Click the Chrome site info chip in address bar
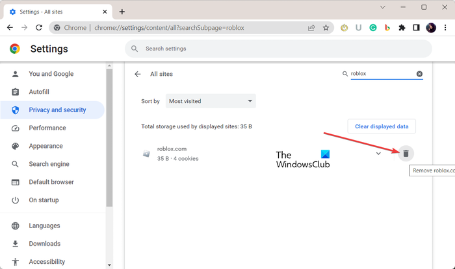This screenshot has height=269, width=455. coord(70,28)
